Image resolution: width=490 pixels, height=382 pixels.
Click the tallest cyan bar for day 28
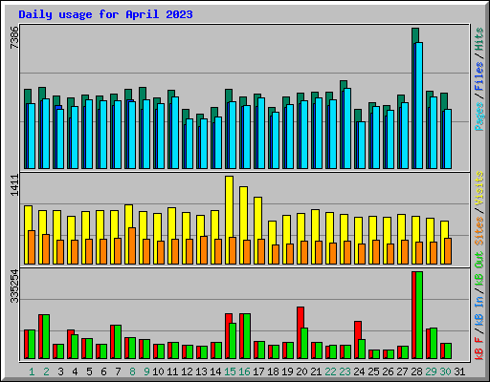tap(419, 105)
